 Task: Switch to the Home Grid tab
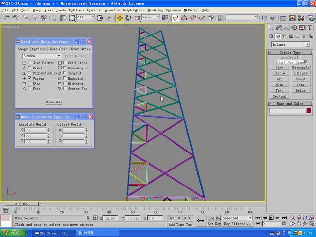(x=58, y=49)
